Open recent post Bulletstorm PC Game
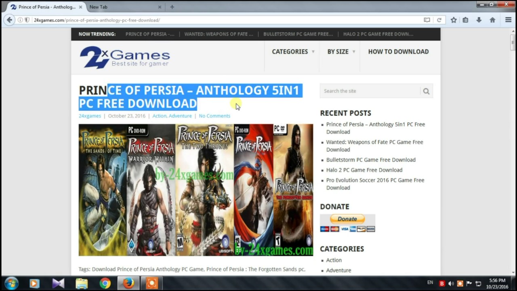The height and width of the screenshot is (291, 517). (x=371, y=160)
